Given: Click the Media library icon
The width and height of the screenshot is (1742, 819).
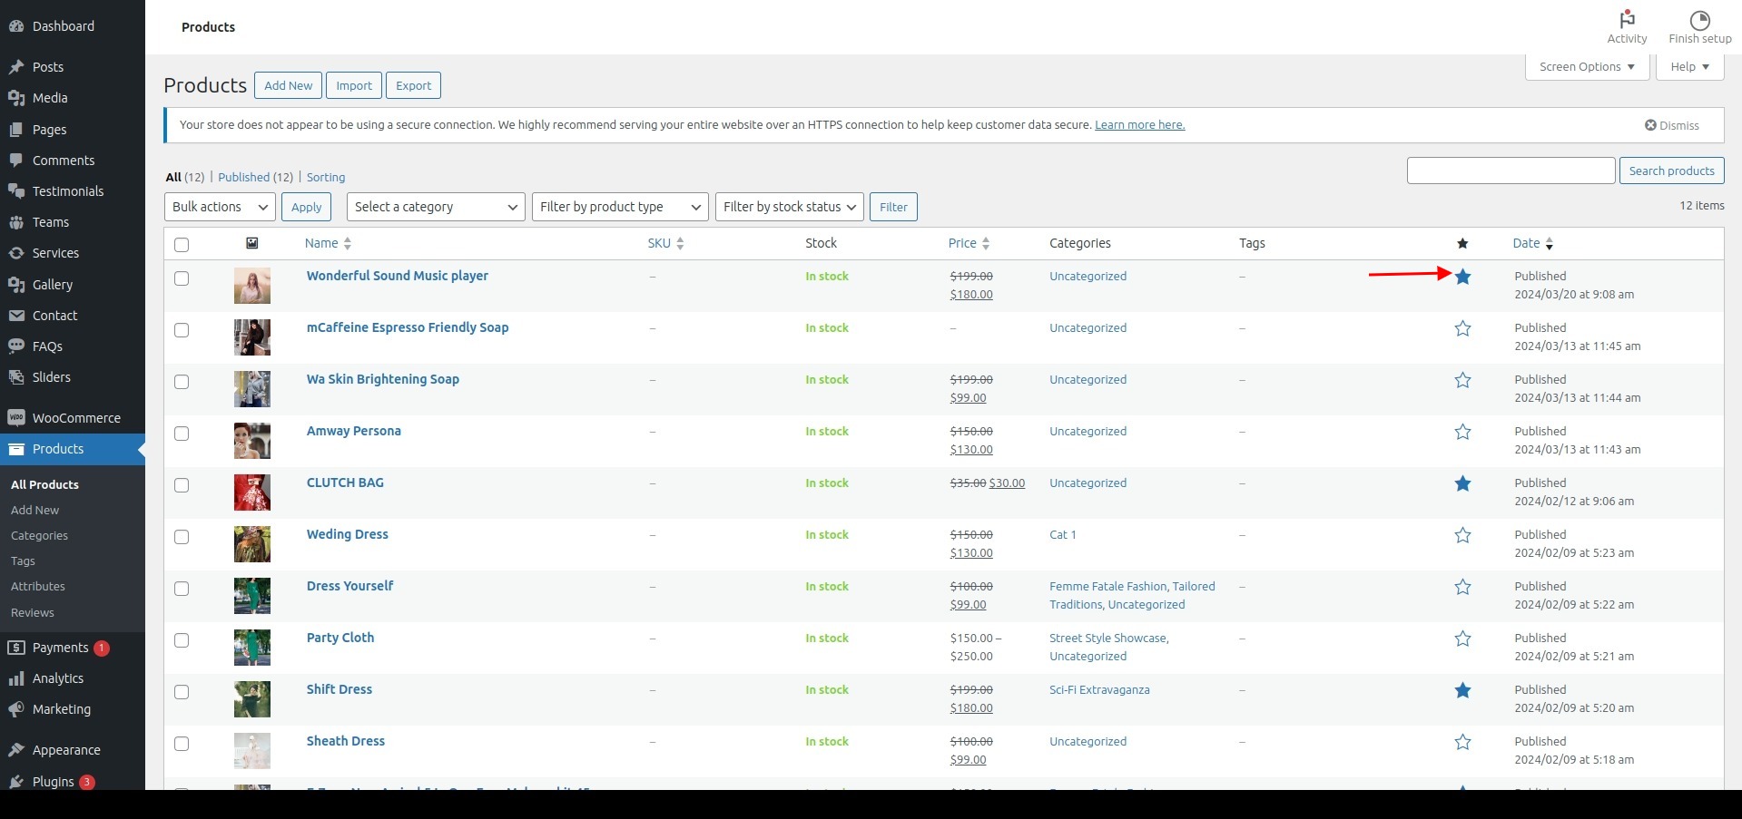Looking at the screenshot, I should coord(15,98).
